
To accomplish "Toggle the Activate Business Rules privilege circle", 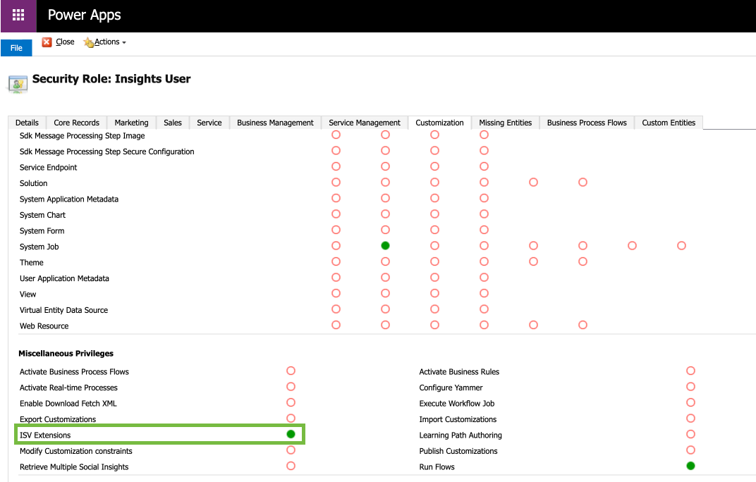I will coord(691,371).
